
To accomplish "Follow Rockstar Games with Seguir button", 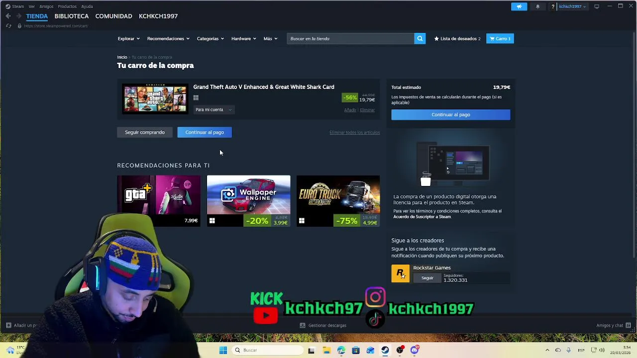I will [x=427, y=278].
